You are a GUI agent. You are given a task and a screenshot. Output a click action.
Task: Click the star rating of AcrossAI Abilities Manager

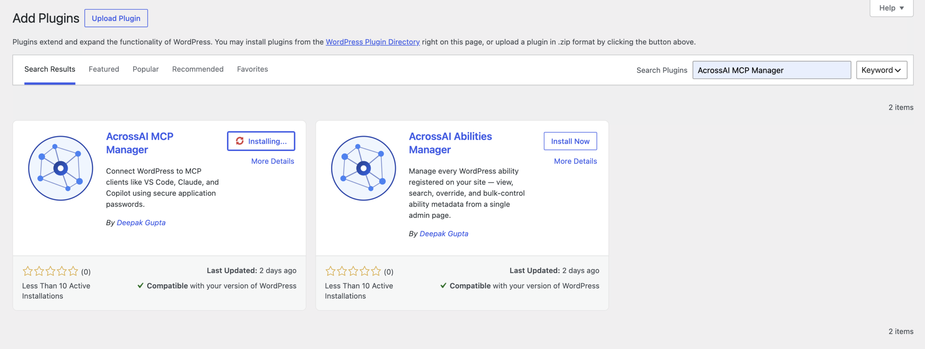[x=353, y=271]
